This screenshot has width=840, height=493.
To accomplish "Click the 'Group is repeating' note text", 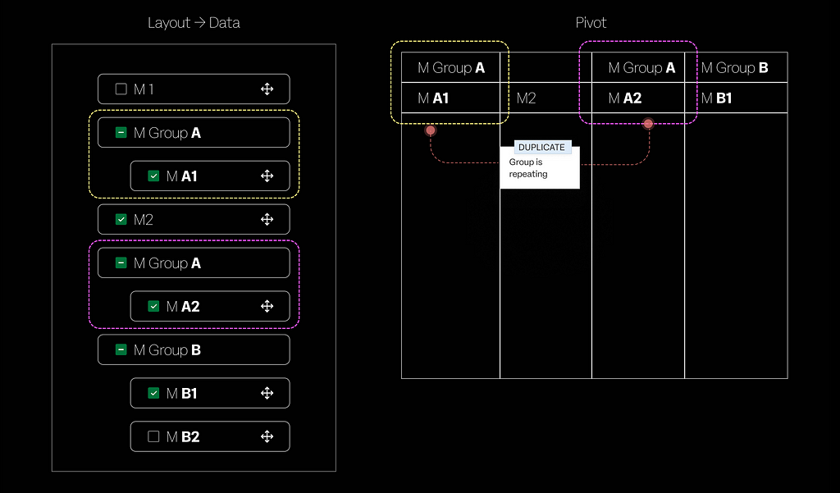I will [x=528, y=167].
